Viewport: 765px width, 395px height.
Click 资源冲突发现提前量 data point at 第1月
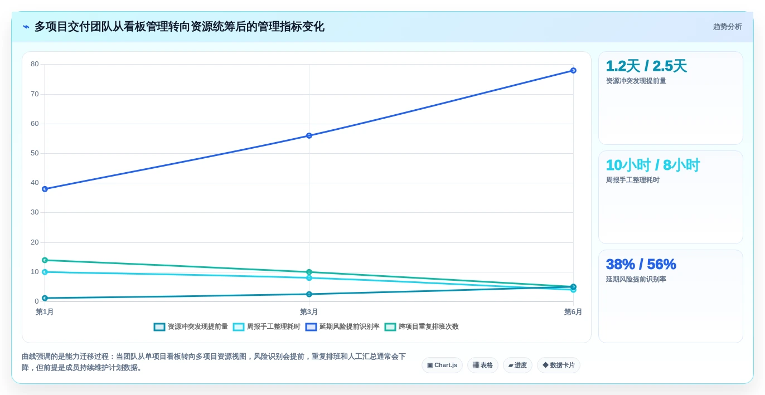pyautogui.click(x=45, y=298)
